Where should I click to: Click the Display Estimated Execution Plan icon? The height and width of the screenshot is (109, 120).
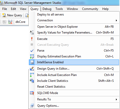[32, 56]
